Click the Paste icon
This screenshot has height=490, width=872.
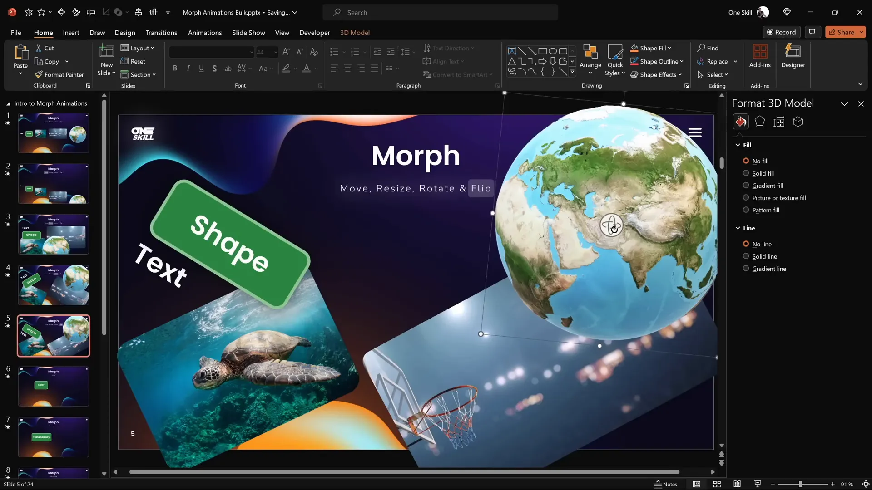click(20, 52)
